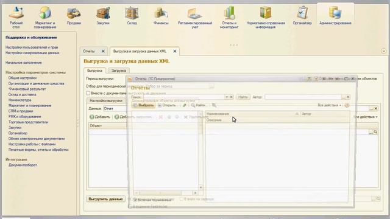Open Склад и доставка link
This screenshot has width=390, height=219.
[23, 95]
